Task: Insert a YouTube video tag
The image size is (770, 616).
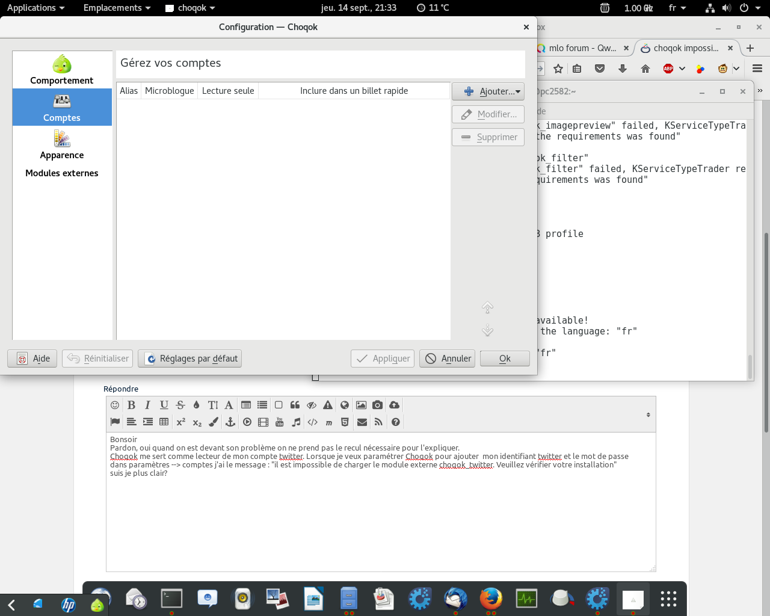Action: click(279, 422)
